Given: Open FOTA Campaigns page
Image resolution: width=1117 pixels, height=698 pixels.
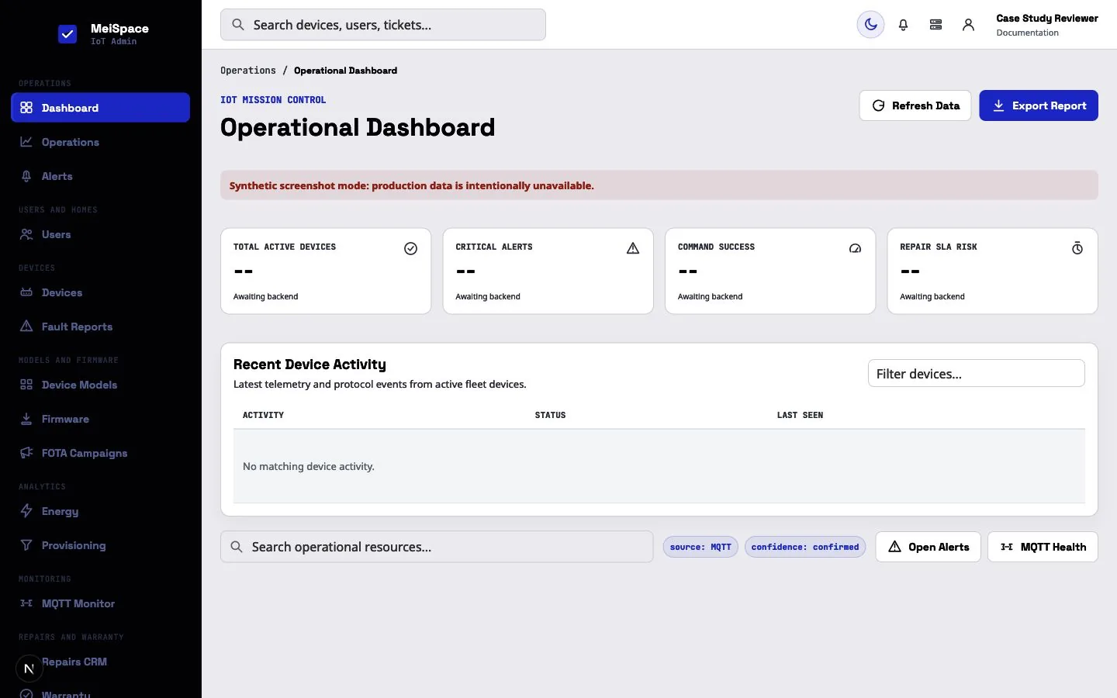Looking at the screenshot, I should pyautogui.click(x=100, y=453).
